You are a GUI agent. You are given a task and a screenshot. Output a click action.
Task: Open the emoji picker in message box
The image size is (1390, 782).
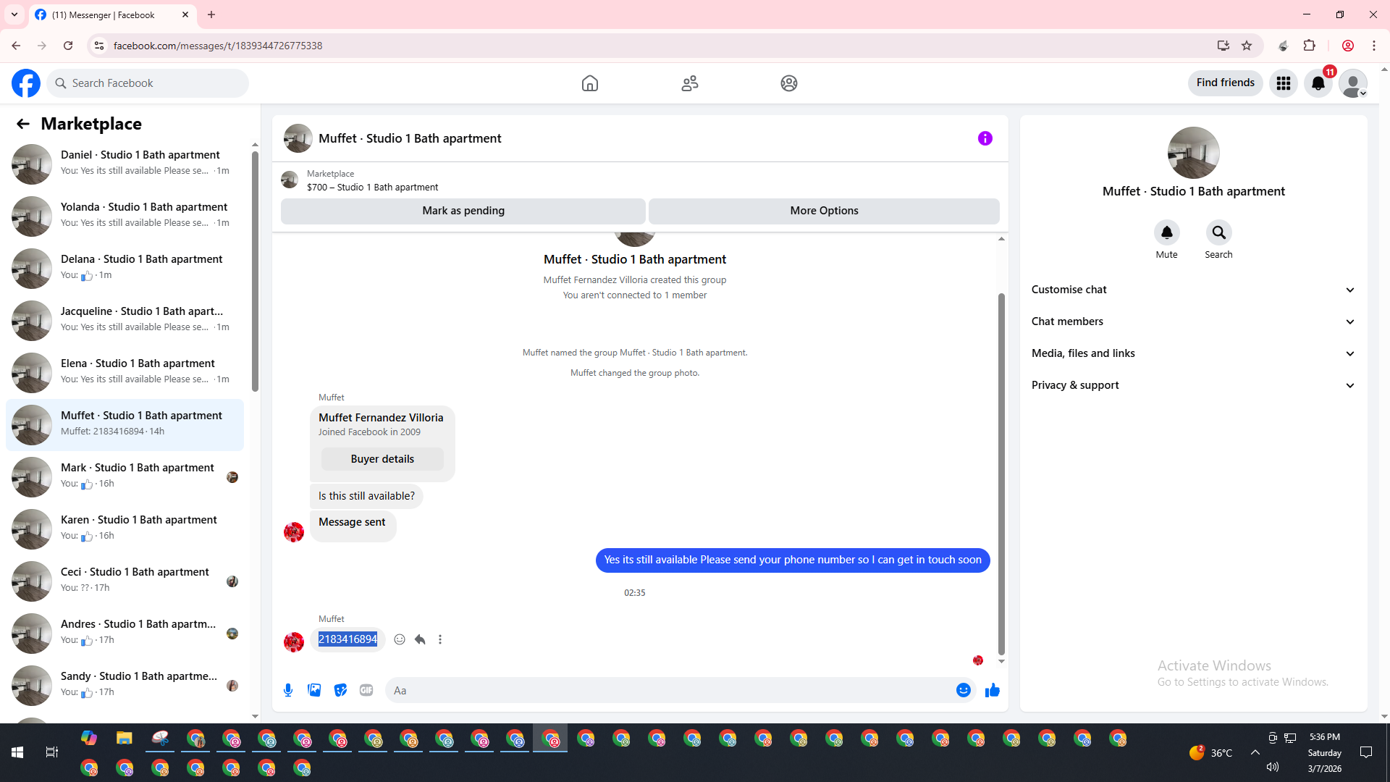[x=964, y=690]
